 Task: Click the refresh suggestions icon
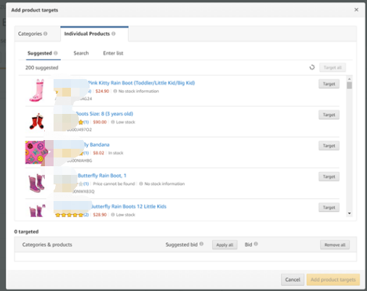click(312, 67)
